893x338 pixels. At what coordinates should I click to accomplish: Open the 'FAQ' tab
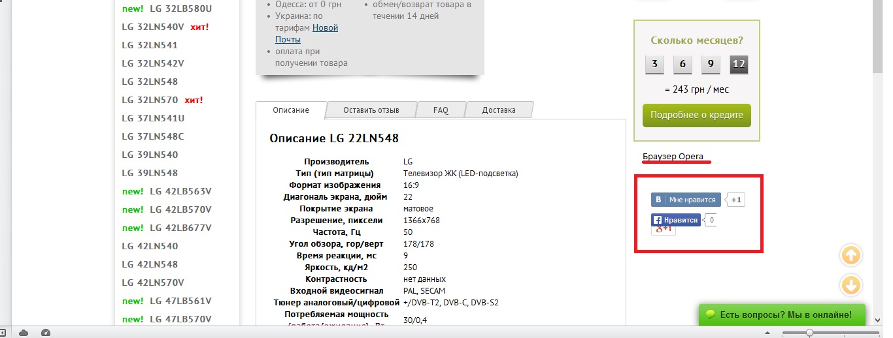pyautogui.click(x=441, y=110)
